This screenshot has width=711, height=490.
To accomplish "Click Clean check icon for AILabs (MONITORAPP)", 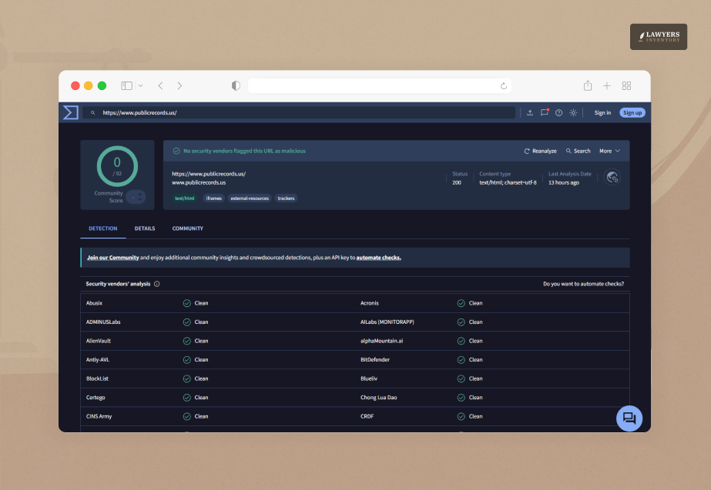I will [x=461, y=322].
